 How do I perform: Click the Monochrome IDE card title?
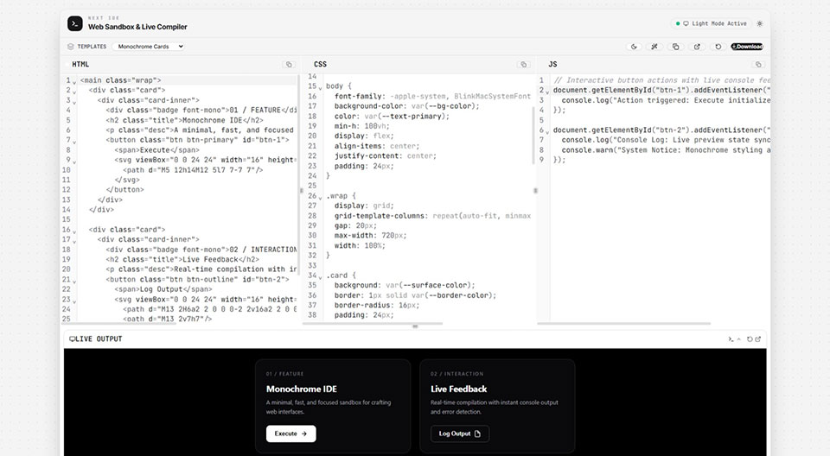(x=302, y=389)
